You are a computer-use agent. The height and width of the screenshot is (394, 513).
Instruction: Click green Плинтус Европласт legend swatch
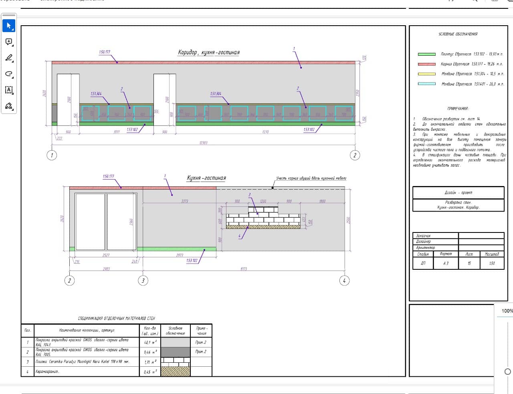tap(426, 54)
